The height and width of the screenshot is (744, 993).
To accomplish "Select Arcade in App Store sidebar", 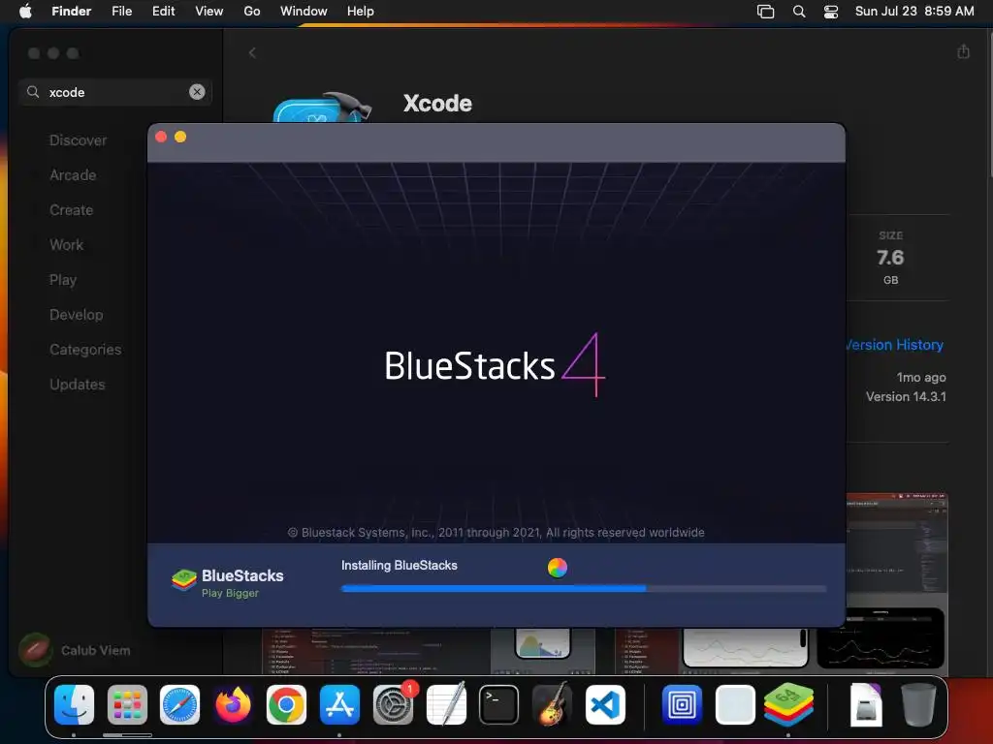I will [x=73, y=175].
